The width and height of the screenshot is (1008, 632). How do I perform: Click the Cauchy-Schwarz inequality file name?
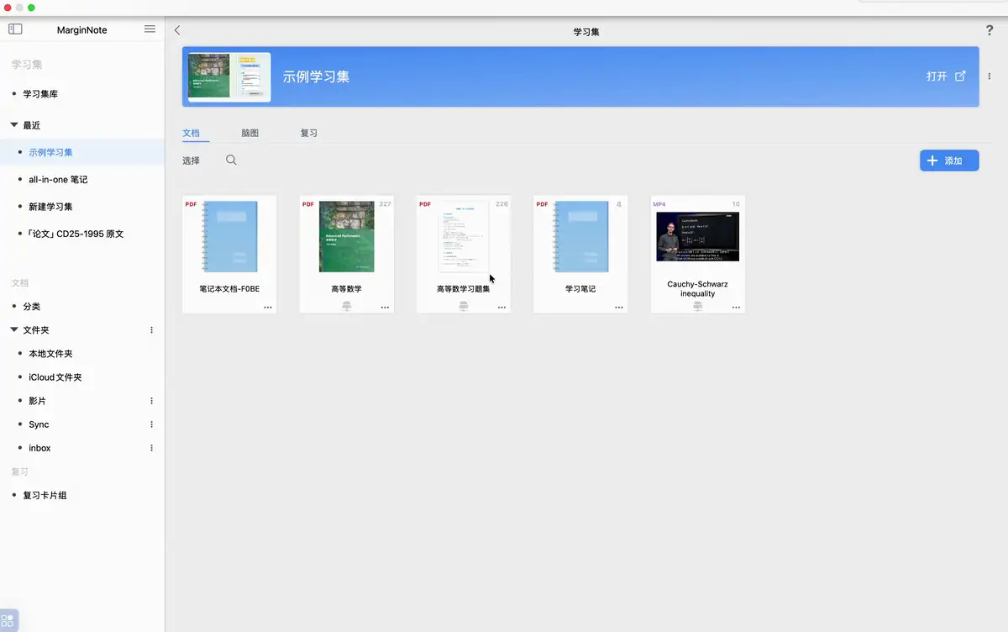(697, 289)
